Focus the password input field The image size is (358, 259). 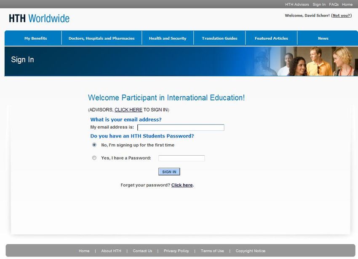point(182,158)
